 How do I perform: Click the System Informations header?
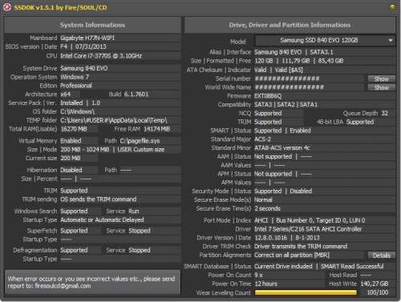[92, 25]
